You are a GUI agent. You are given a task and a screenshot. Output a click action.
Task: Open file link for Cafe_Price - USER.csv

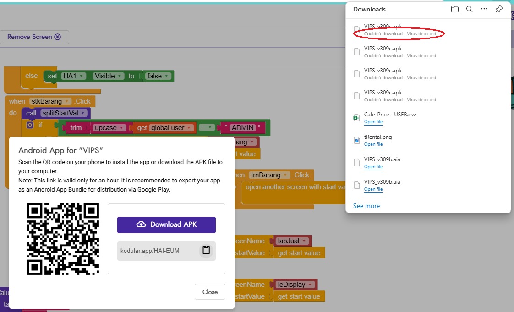373,122
